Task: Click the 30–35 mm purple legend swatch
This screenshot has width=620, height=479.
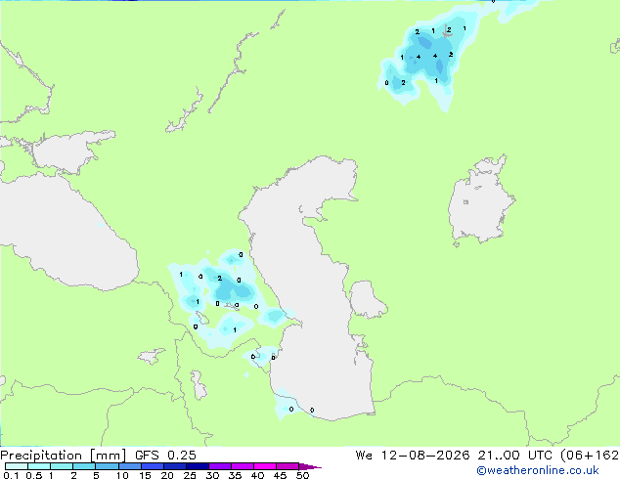Action: (220, 466)
